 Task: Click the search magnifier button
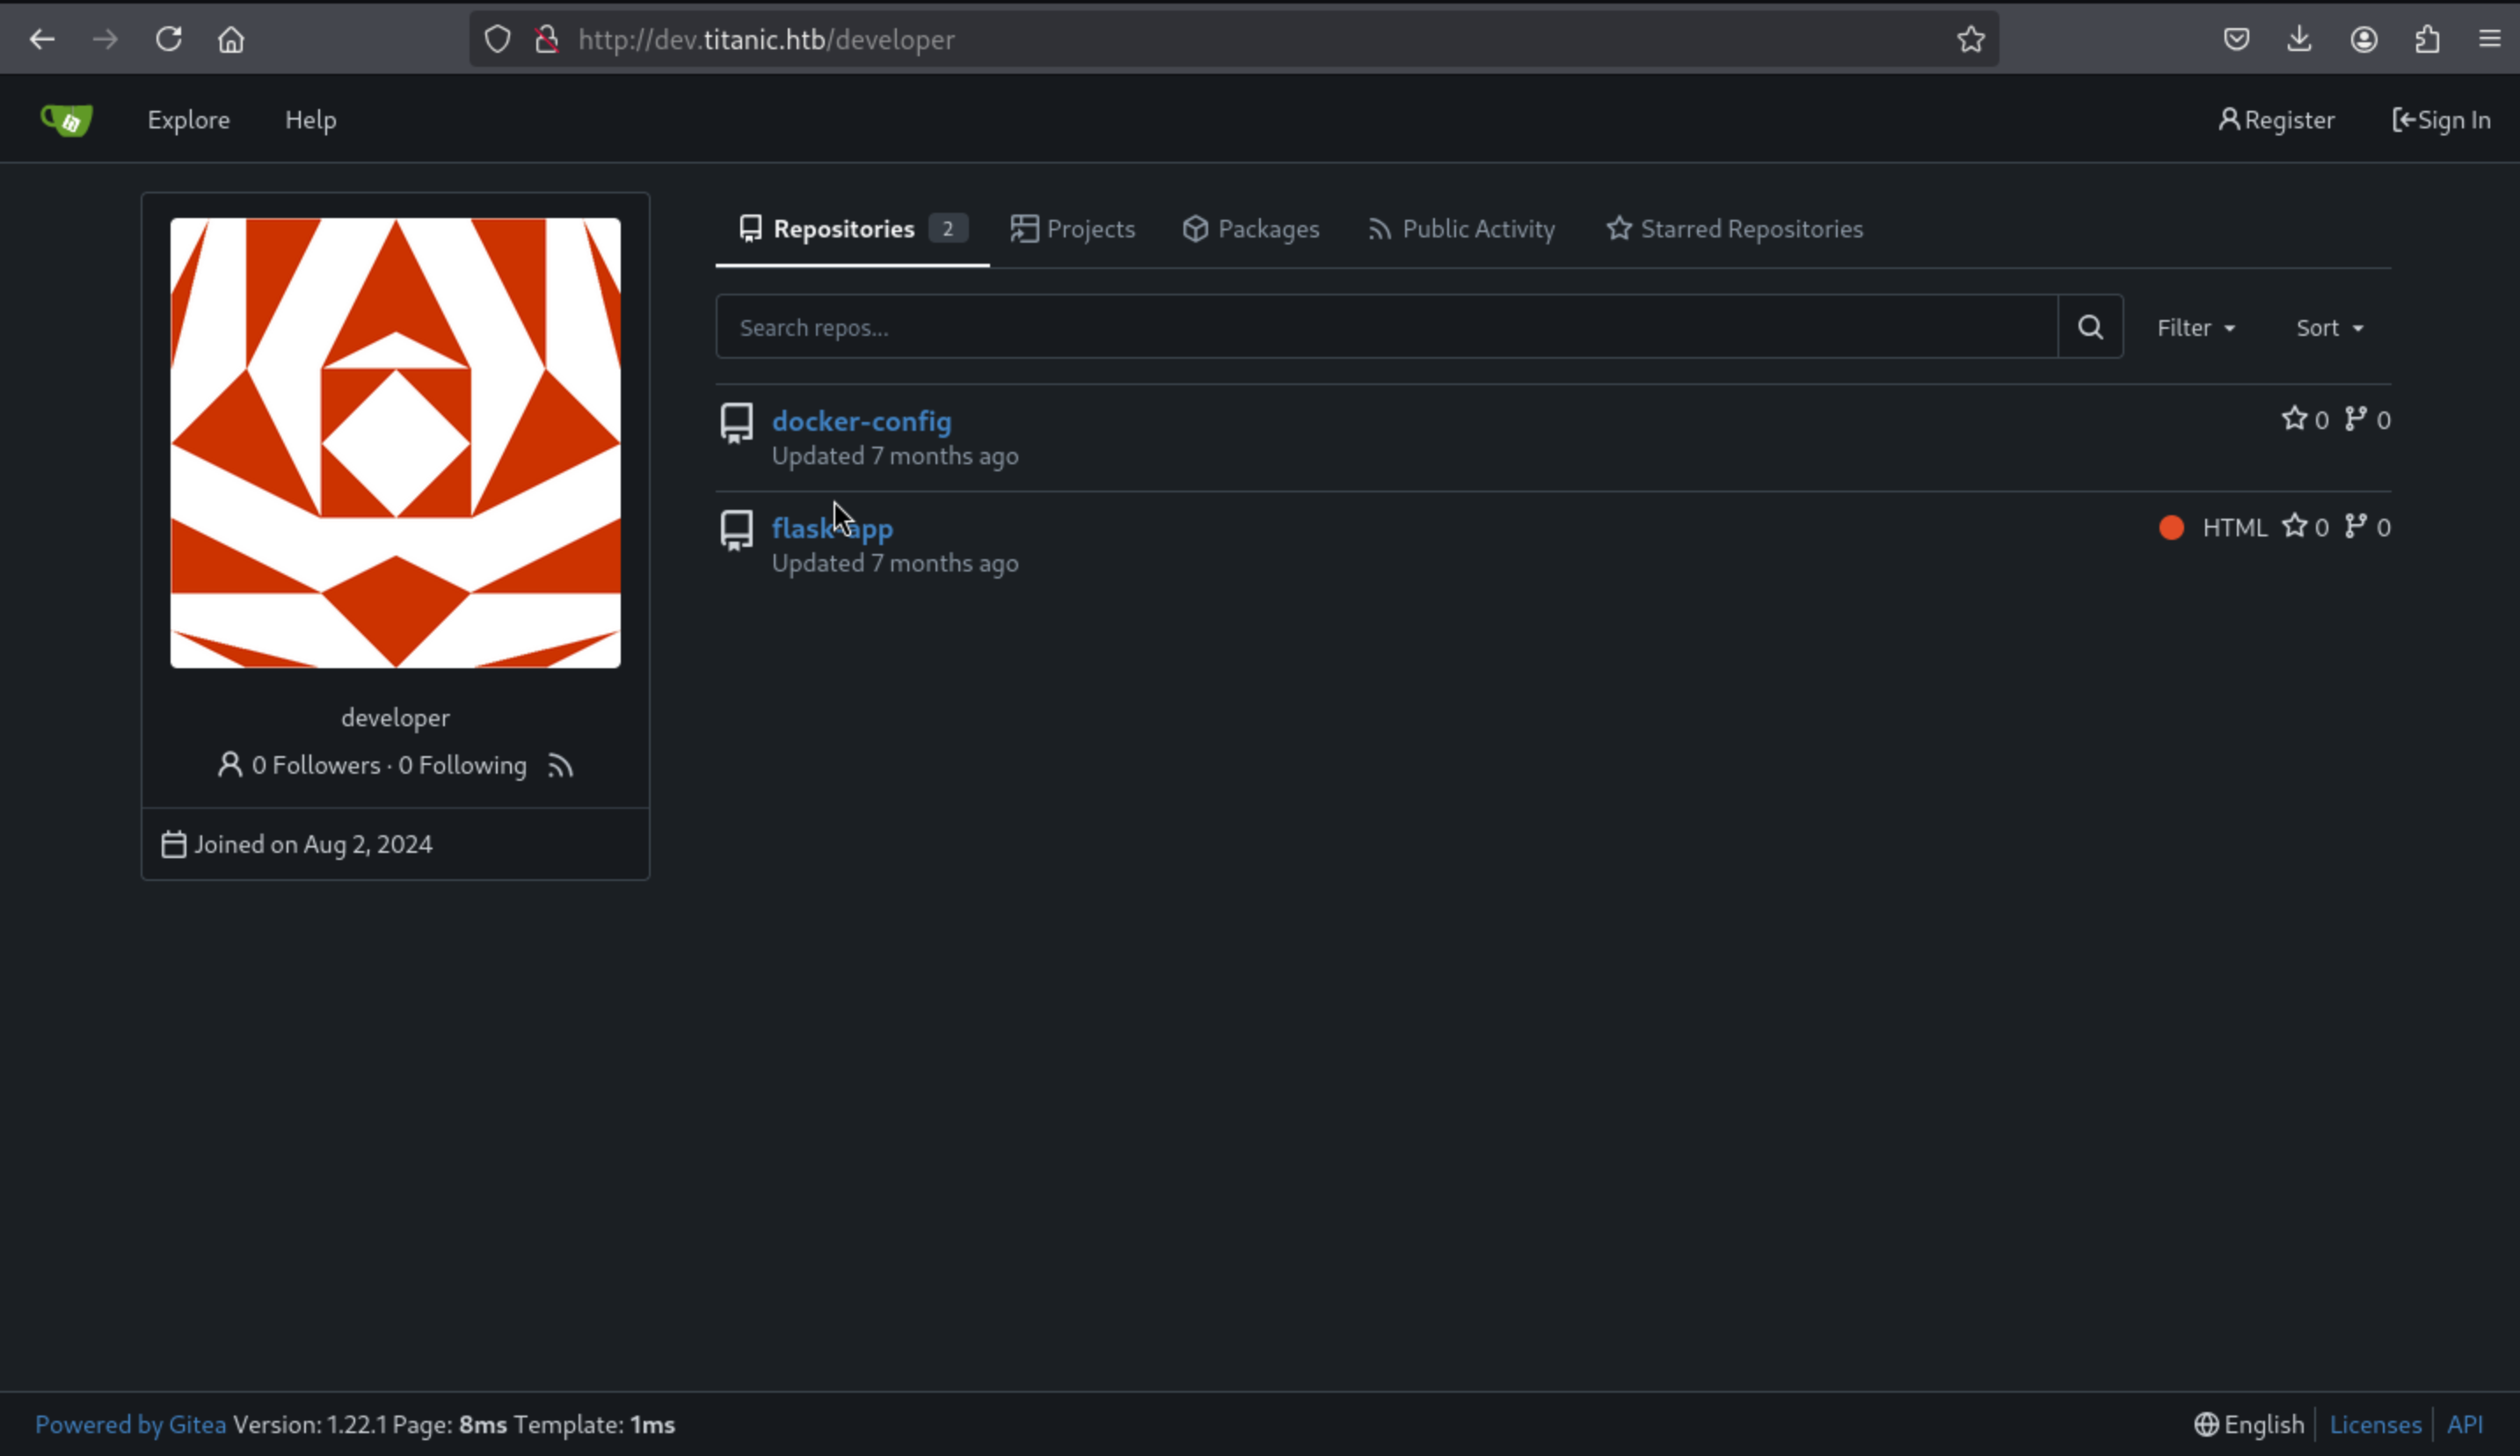(x=2090, y=327)
